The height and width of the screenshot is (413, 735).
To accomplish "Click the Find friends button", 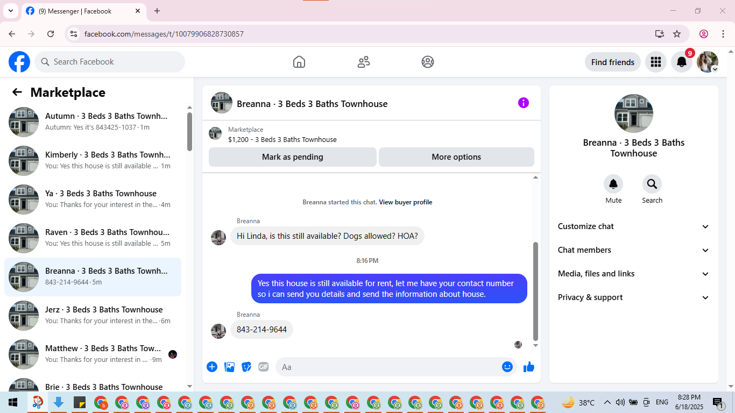I will click(613, 62).
